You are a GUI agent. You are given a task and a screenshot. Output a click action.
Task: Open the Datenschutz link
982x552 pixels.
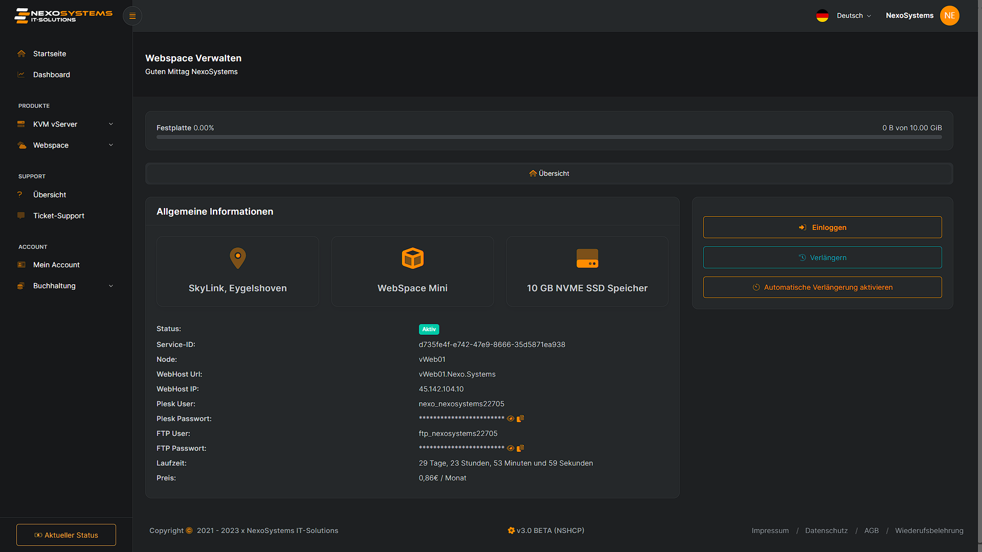827,531
